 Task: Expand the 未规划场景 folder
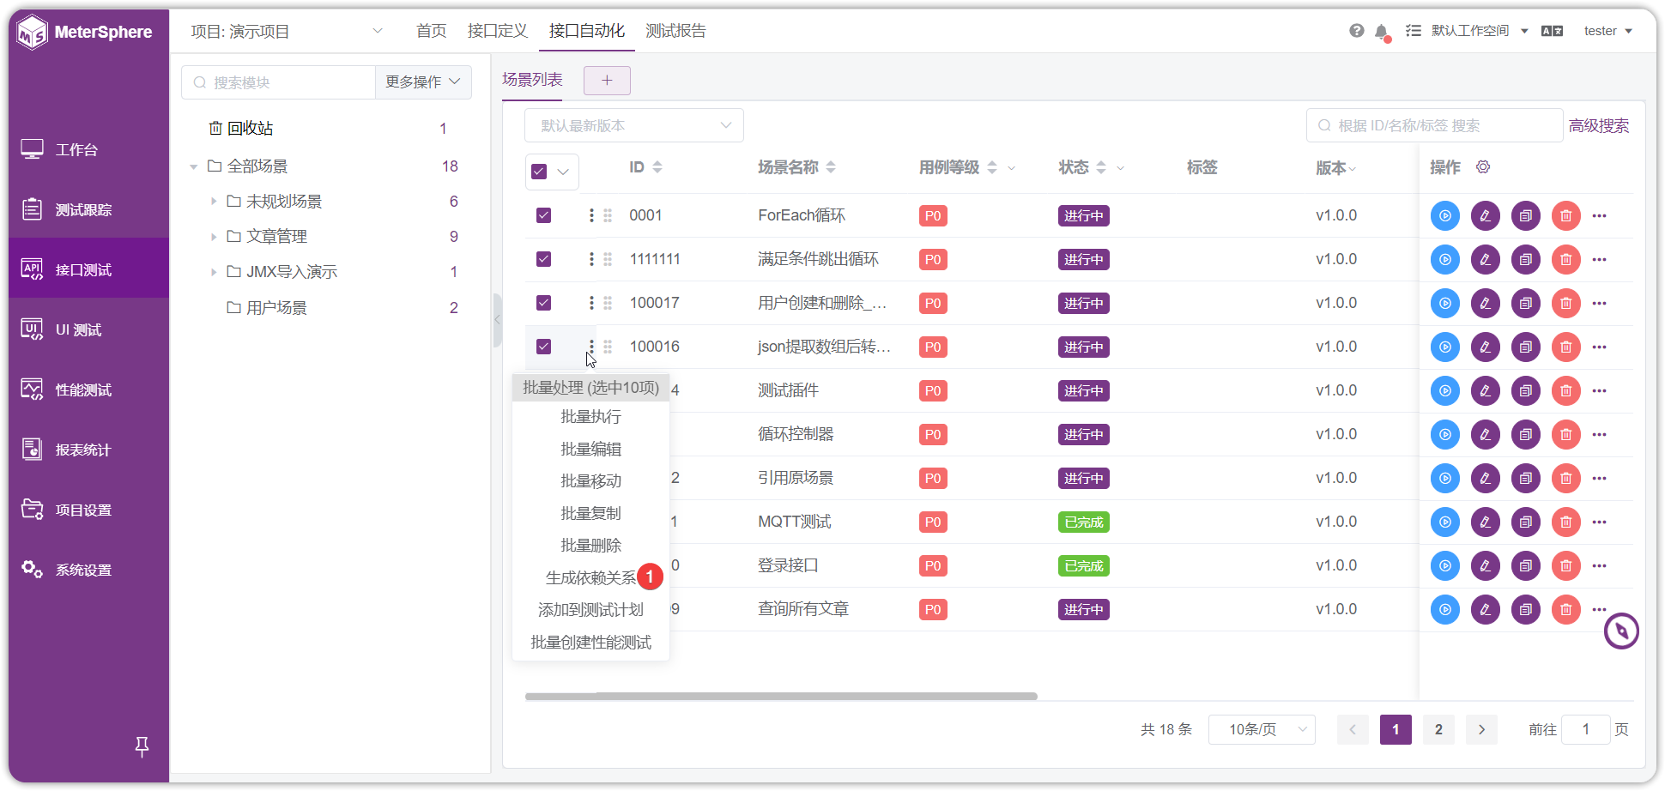[214, 202]
